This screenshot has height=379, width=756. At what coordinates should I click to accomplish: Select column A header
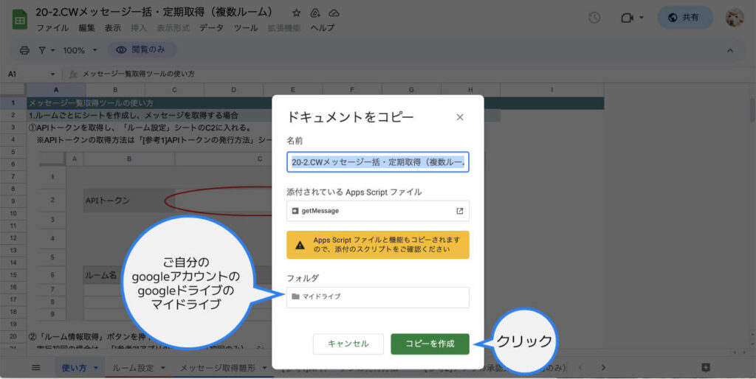[56, 90]
